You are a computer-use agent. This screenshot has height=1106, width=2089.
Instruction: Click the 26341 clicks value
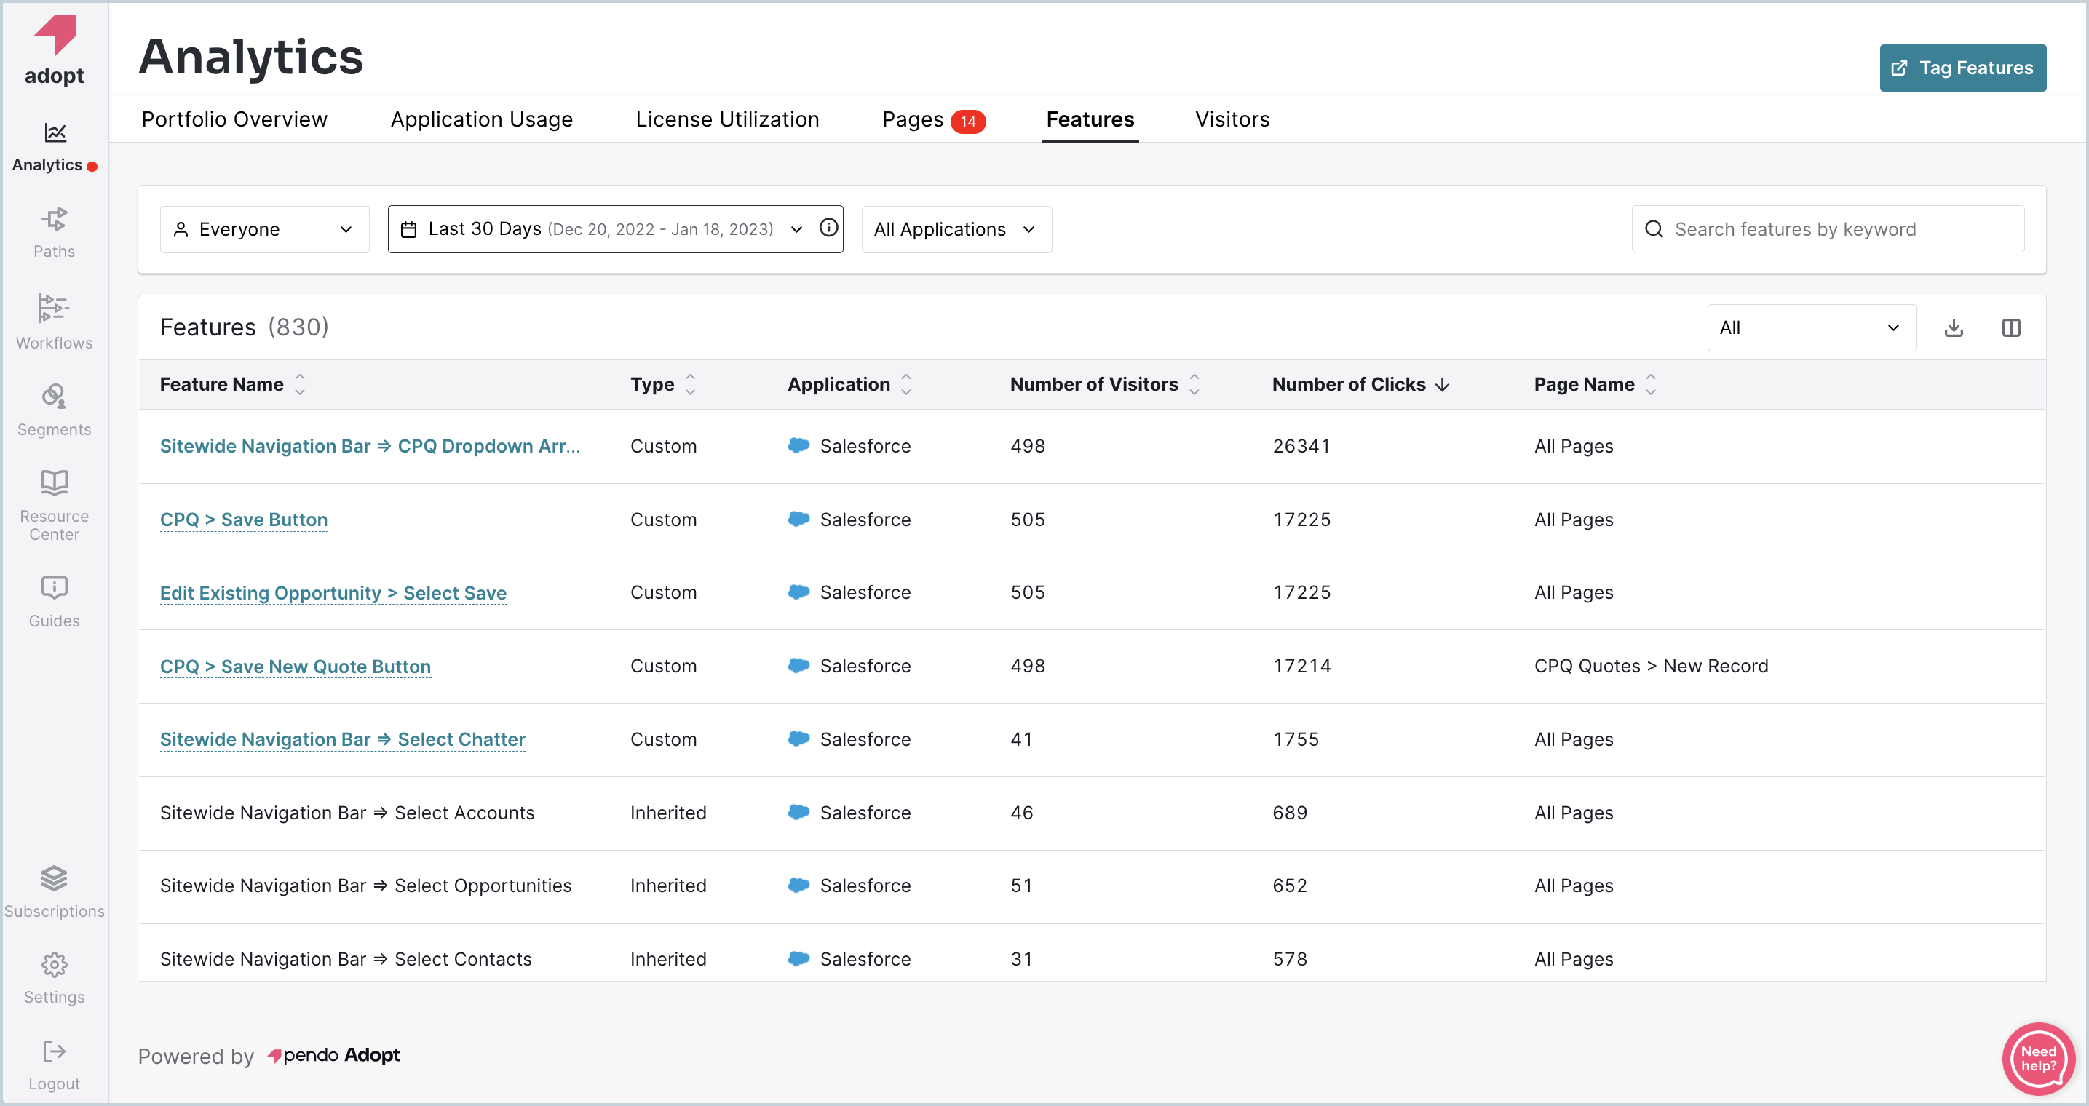coord(1301,446)
